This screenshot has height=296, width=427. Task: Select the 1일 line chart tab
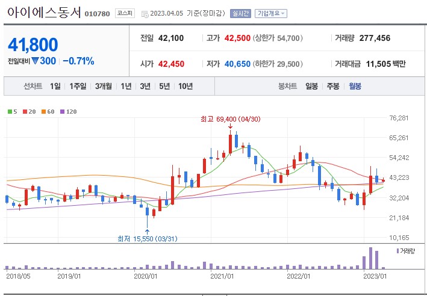tap(55, 86)
